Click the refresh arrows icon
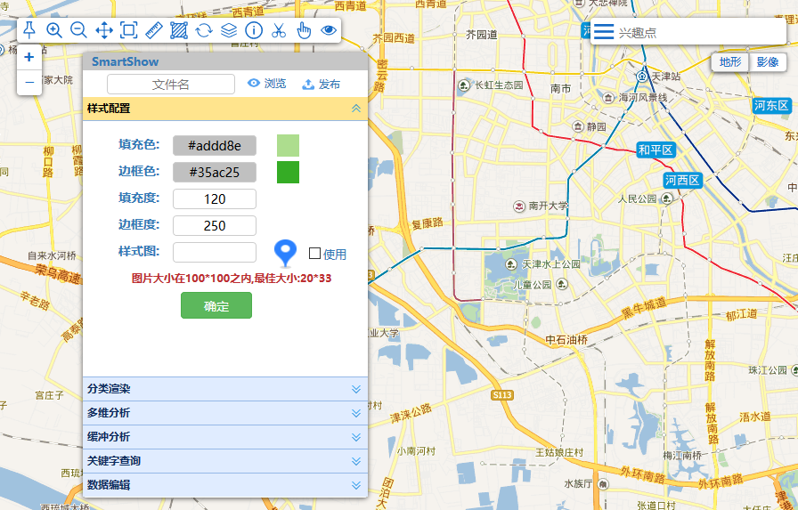This screenshot has height=510, width=798. click(x=204, y=30)
